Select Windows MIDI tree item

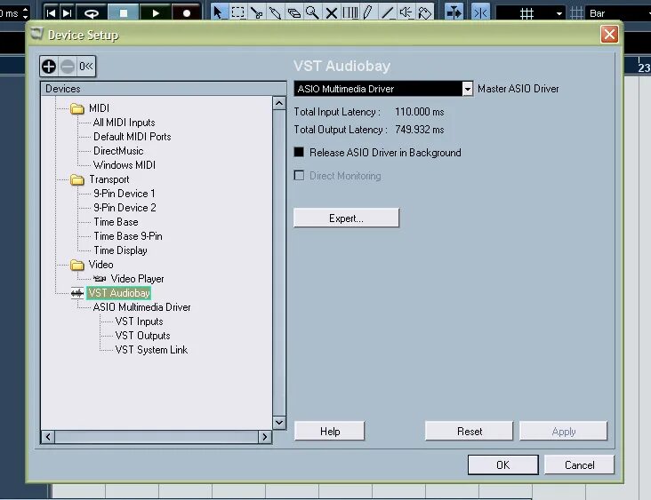125,165
